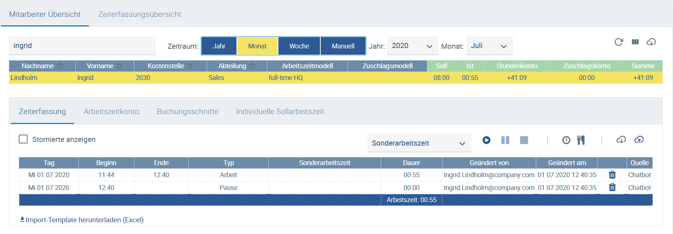Click the Ist column header

point(470,66)
